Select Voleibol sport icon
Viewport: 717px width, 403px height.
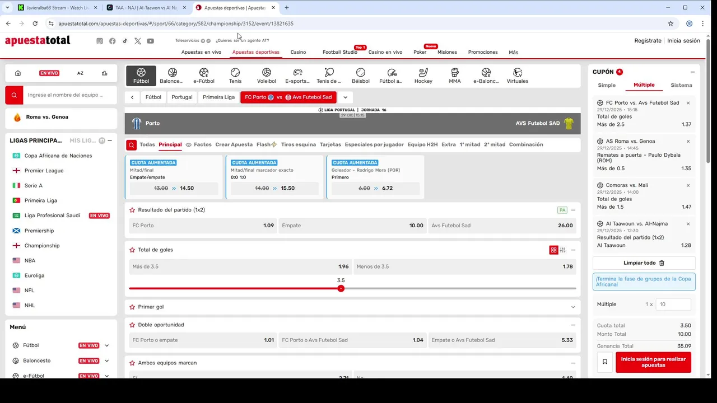267,76
